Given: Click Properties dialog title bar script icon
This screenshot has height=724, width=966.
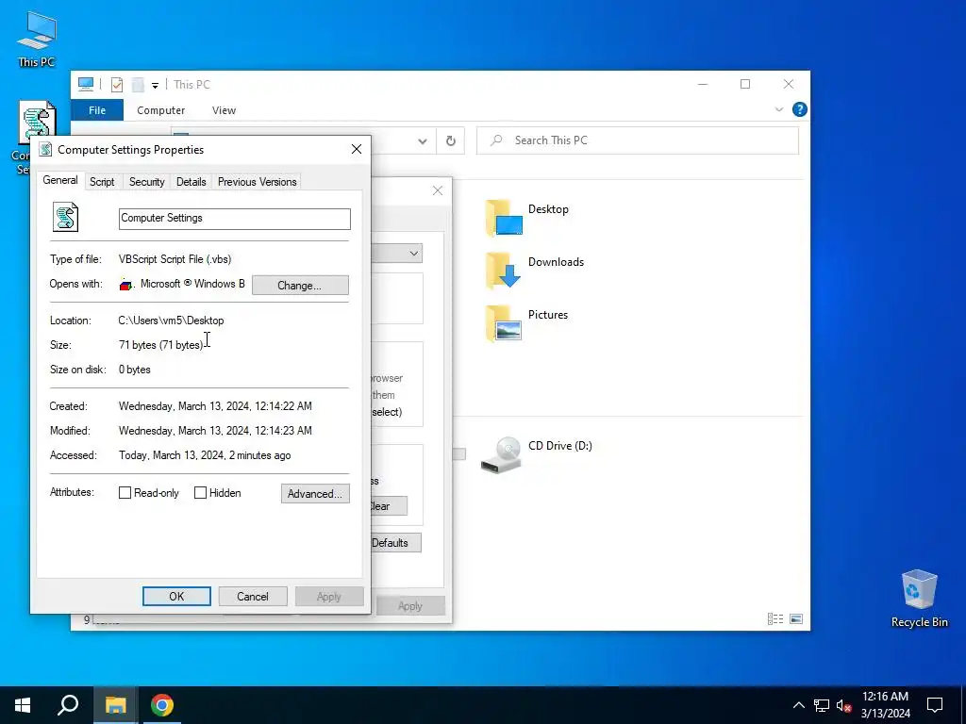Looking at the screenshot, I should [x=45, y=149].
